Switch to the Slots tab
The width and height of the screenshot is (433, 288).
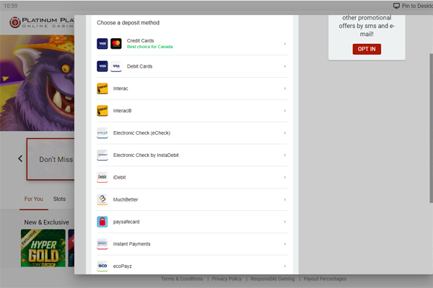tap(59, 199)
